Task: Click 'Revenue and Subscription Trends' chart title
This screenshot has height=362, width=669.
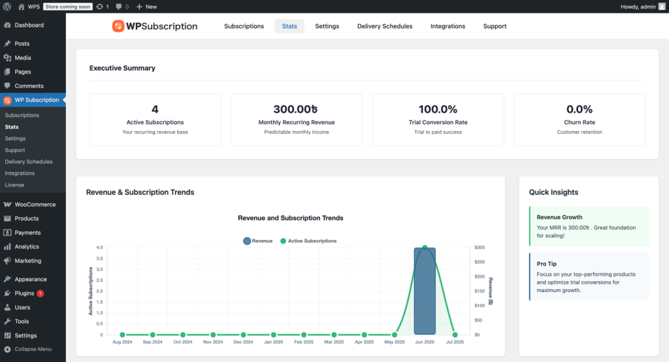Action: [x=291, y=218]
